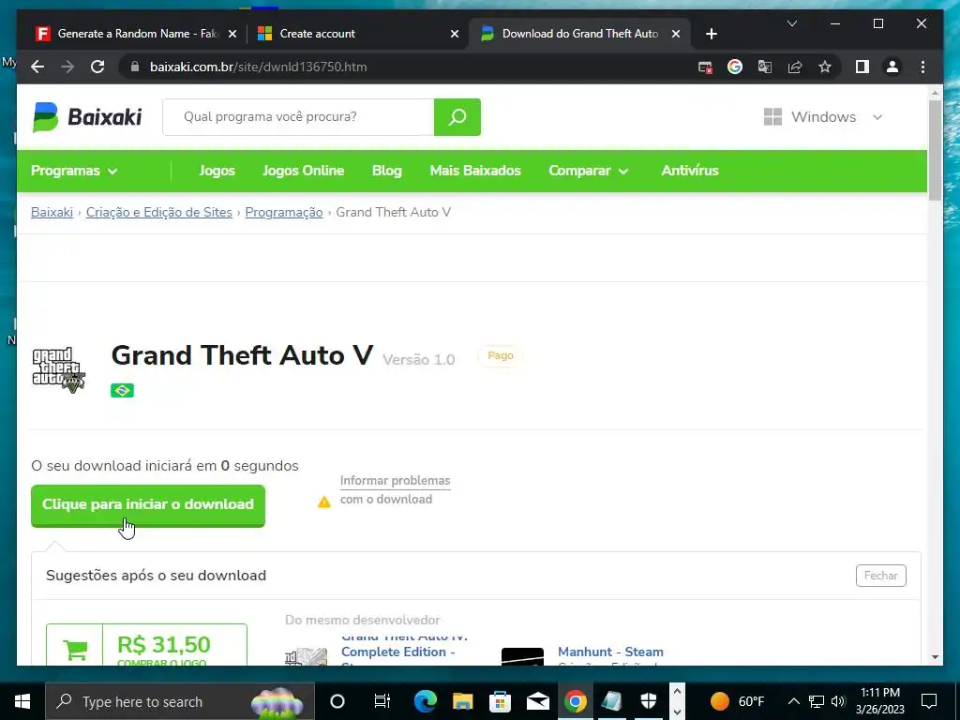960x720 pixels.
Task: Reload the page with the refresh icon
Action: [97, 67]
